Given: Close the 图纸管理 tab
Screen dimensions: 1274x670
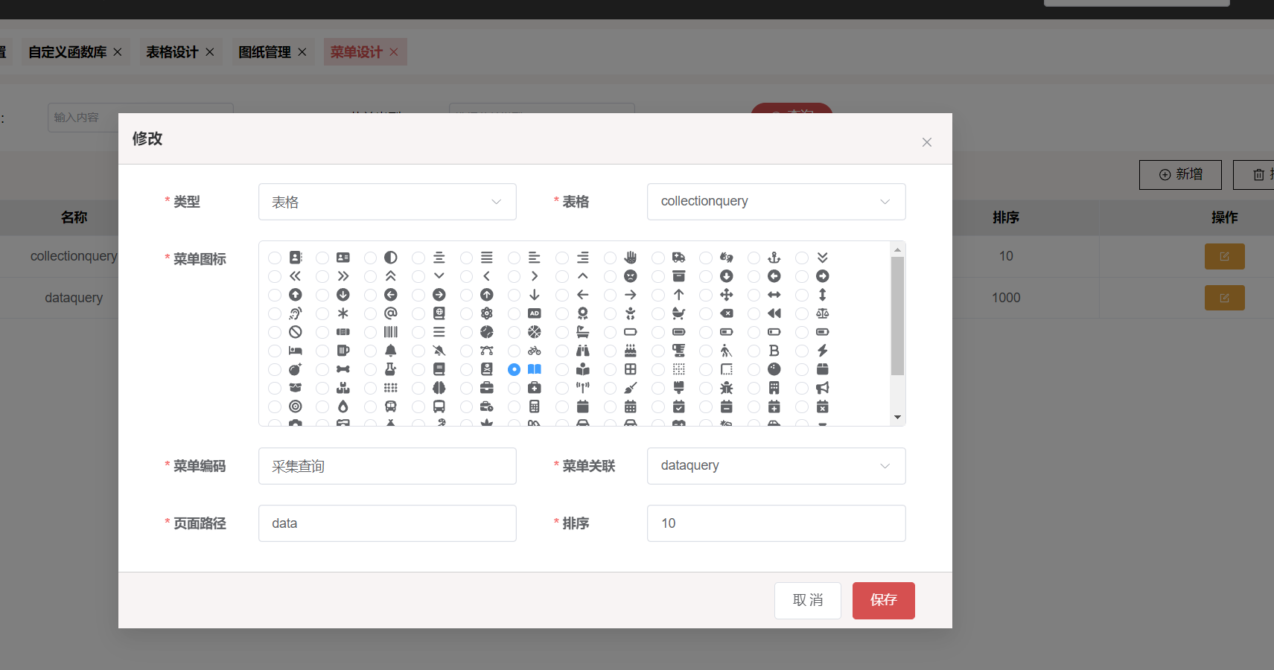Looking at the screenshot, I should click(x=302, y=52).
